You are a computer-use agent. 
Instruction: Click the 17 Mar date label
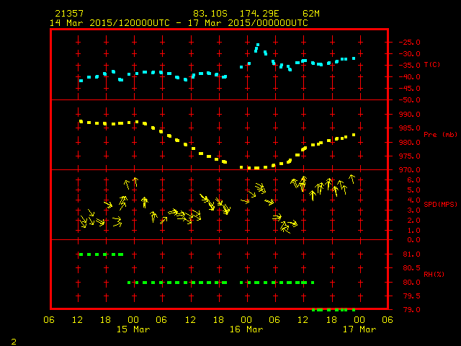[359, 329]
